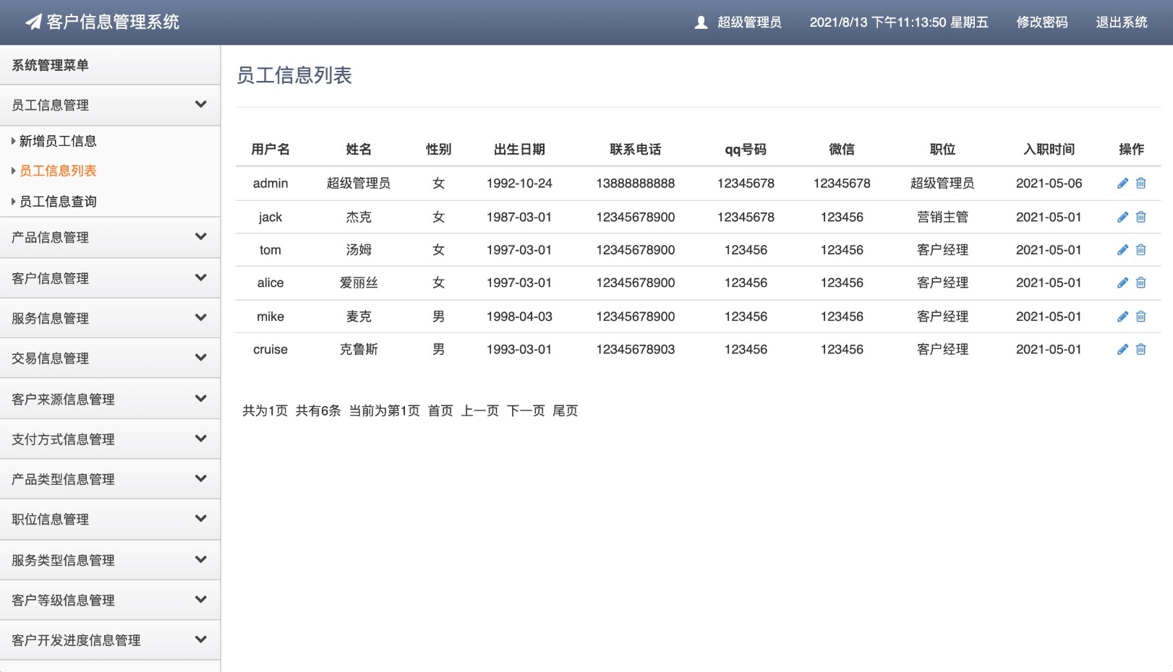The image size is (1173, 672).
Task: Click the date and time display in header
Action: pyautogui.click(x=899, y=22)
